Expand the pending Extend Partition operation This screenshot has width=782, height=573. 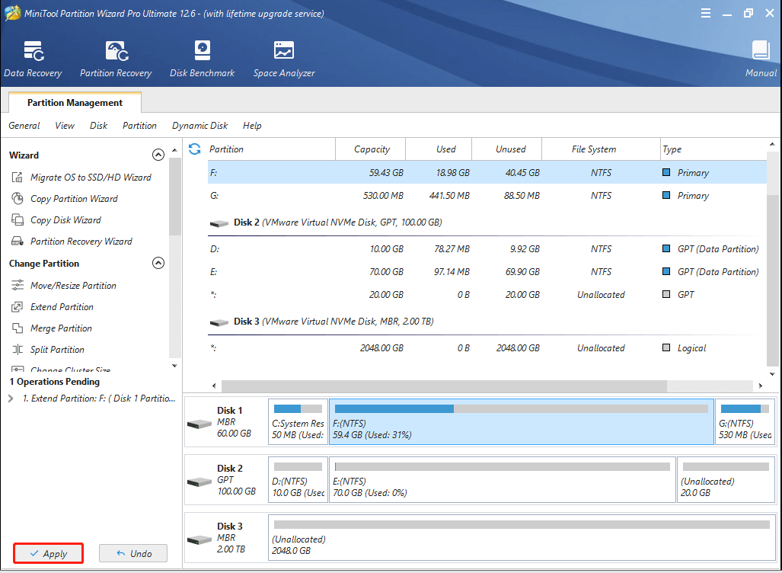(x=10, y=398)
